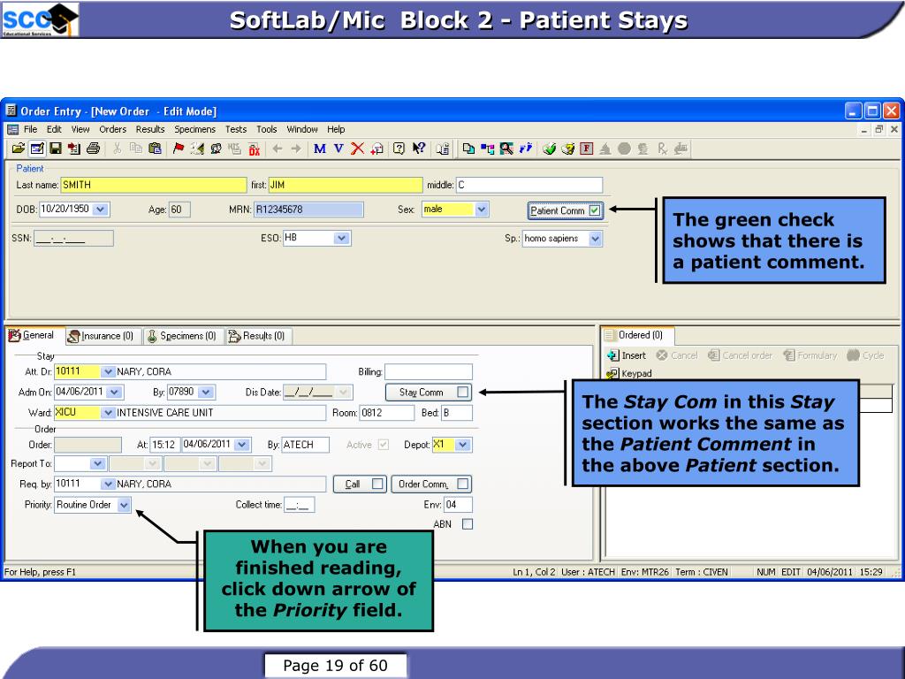
Task: Open the Req. by dropdown
Action: [108, 484]
